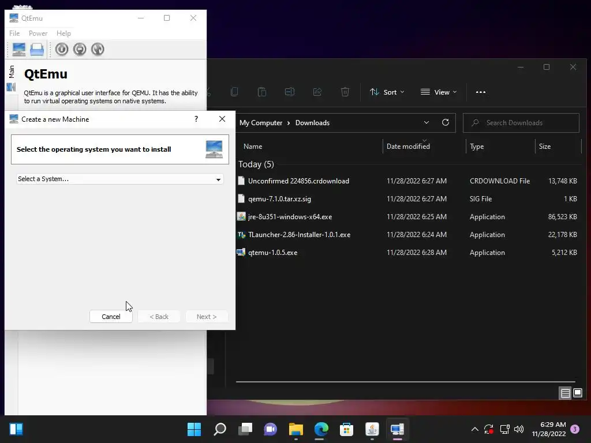Click the TLauncher installer file icon
591x443 pixels.
click(241, 235)
